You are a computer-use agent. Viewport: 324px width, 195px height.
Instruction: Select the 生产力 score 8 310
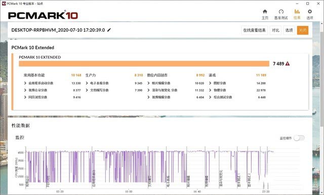click(x=139, y=75)
